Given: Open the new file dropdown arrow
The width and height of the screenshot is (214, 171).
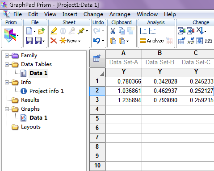Looking at the screenshot, I should [34, 31].
